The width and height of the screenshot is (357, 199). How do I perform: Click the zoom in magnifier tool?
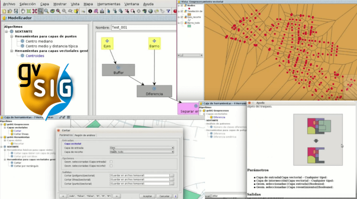pyautogui.click(x=40, y=11)
